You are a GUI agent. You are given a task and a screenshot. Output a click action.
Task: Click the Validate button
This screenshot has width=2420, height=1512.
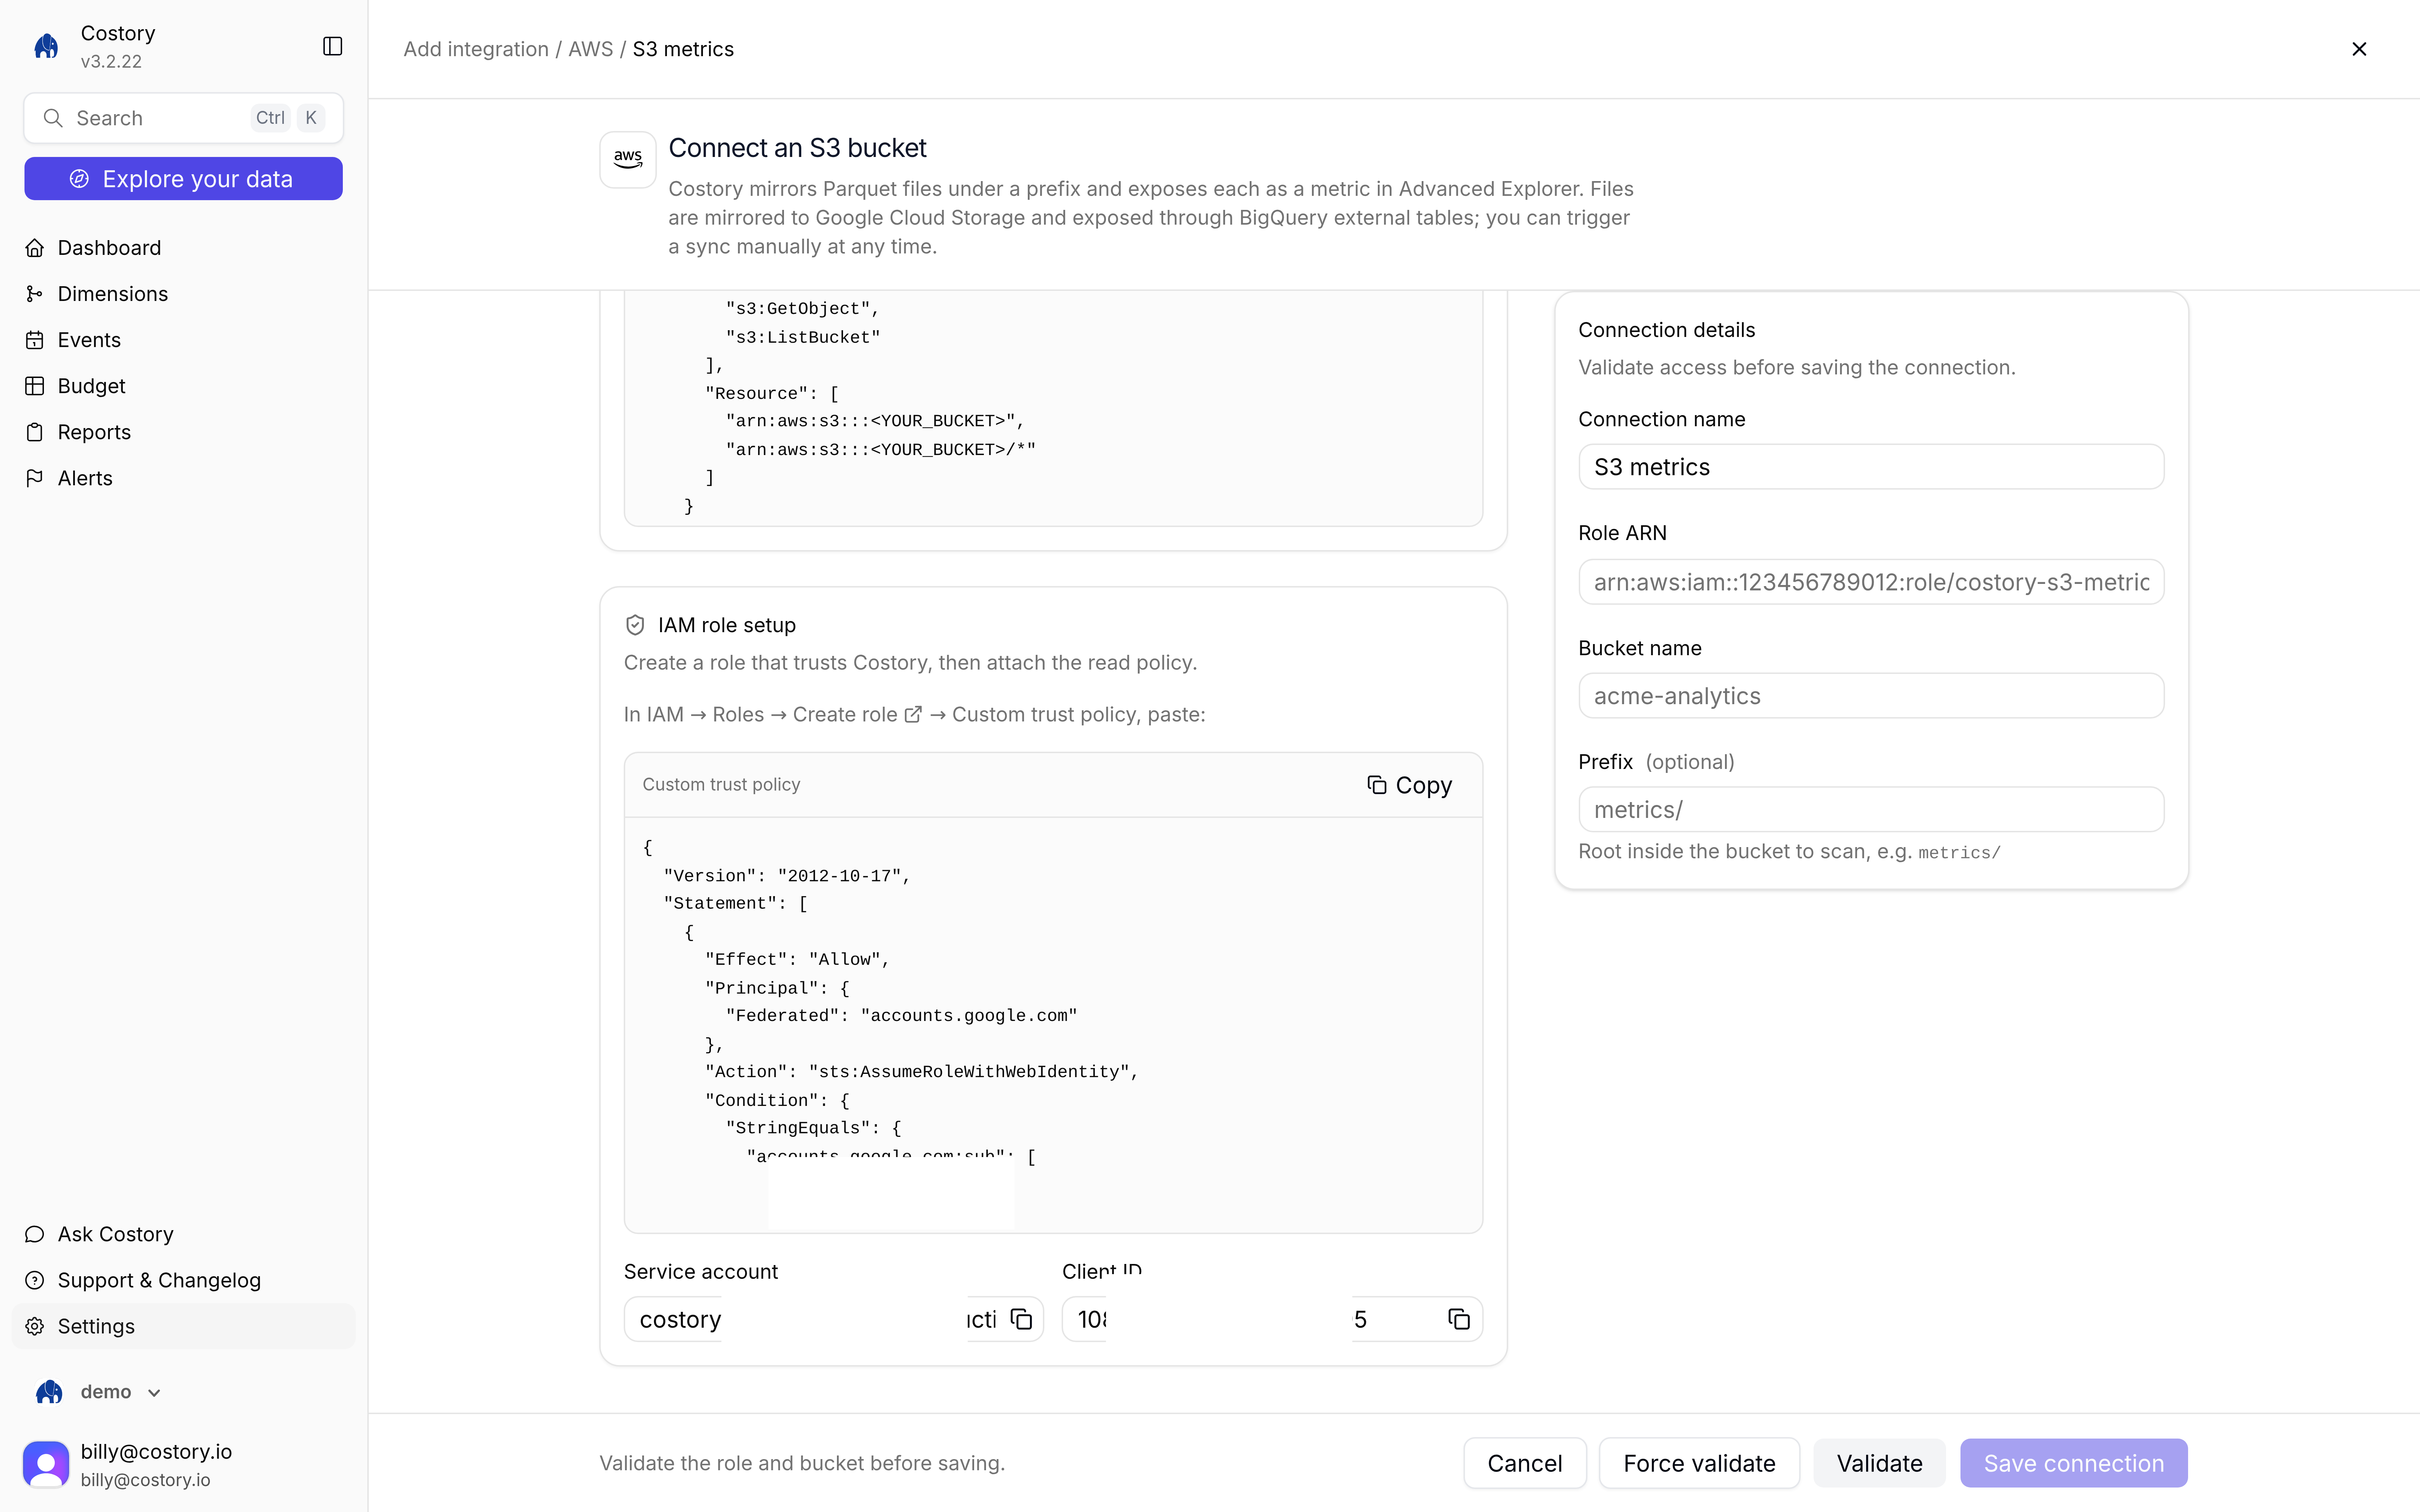click(x=1879, y=1463)
